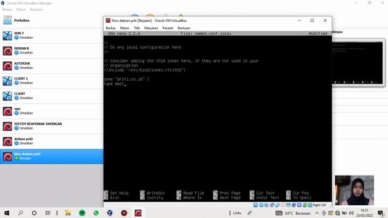Open the Windows Start menu
Screen dimensions: 388x218
(x=7, y=213)
